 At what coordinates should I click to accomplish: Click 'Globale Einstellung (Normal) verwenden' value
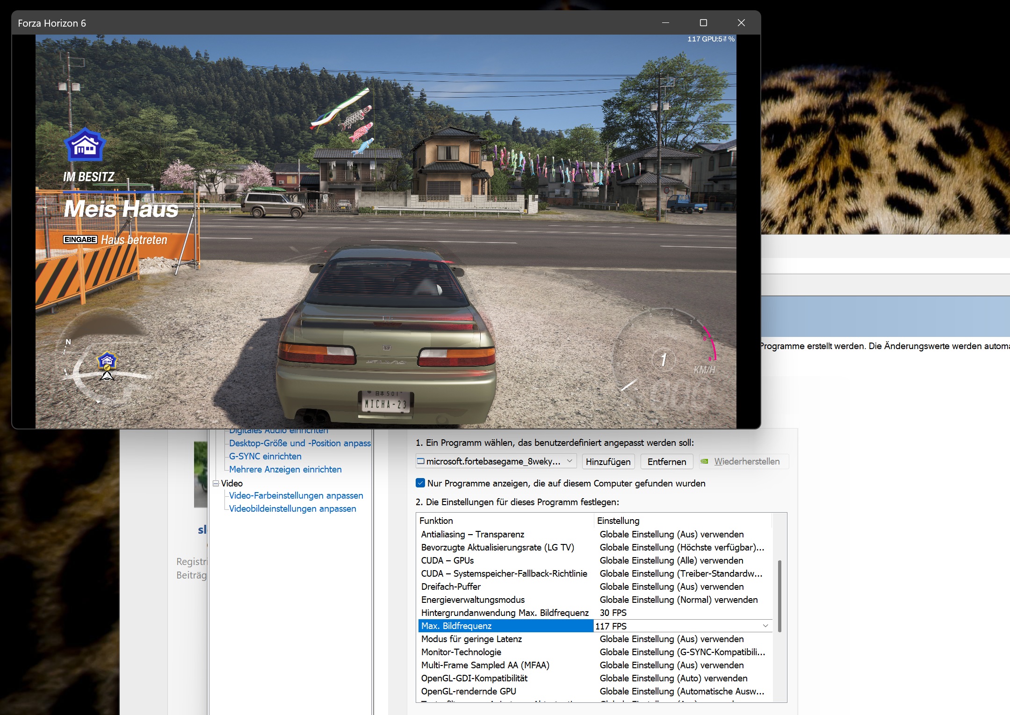(x=678, y=600)
